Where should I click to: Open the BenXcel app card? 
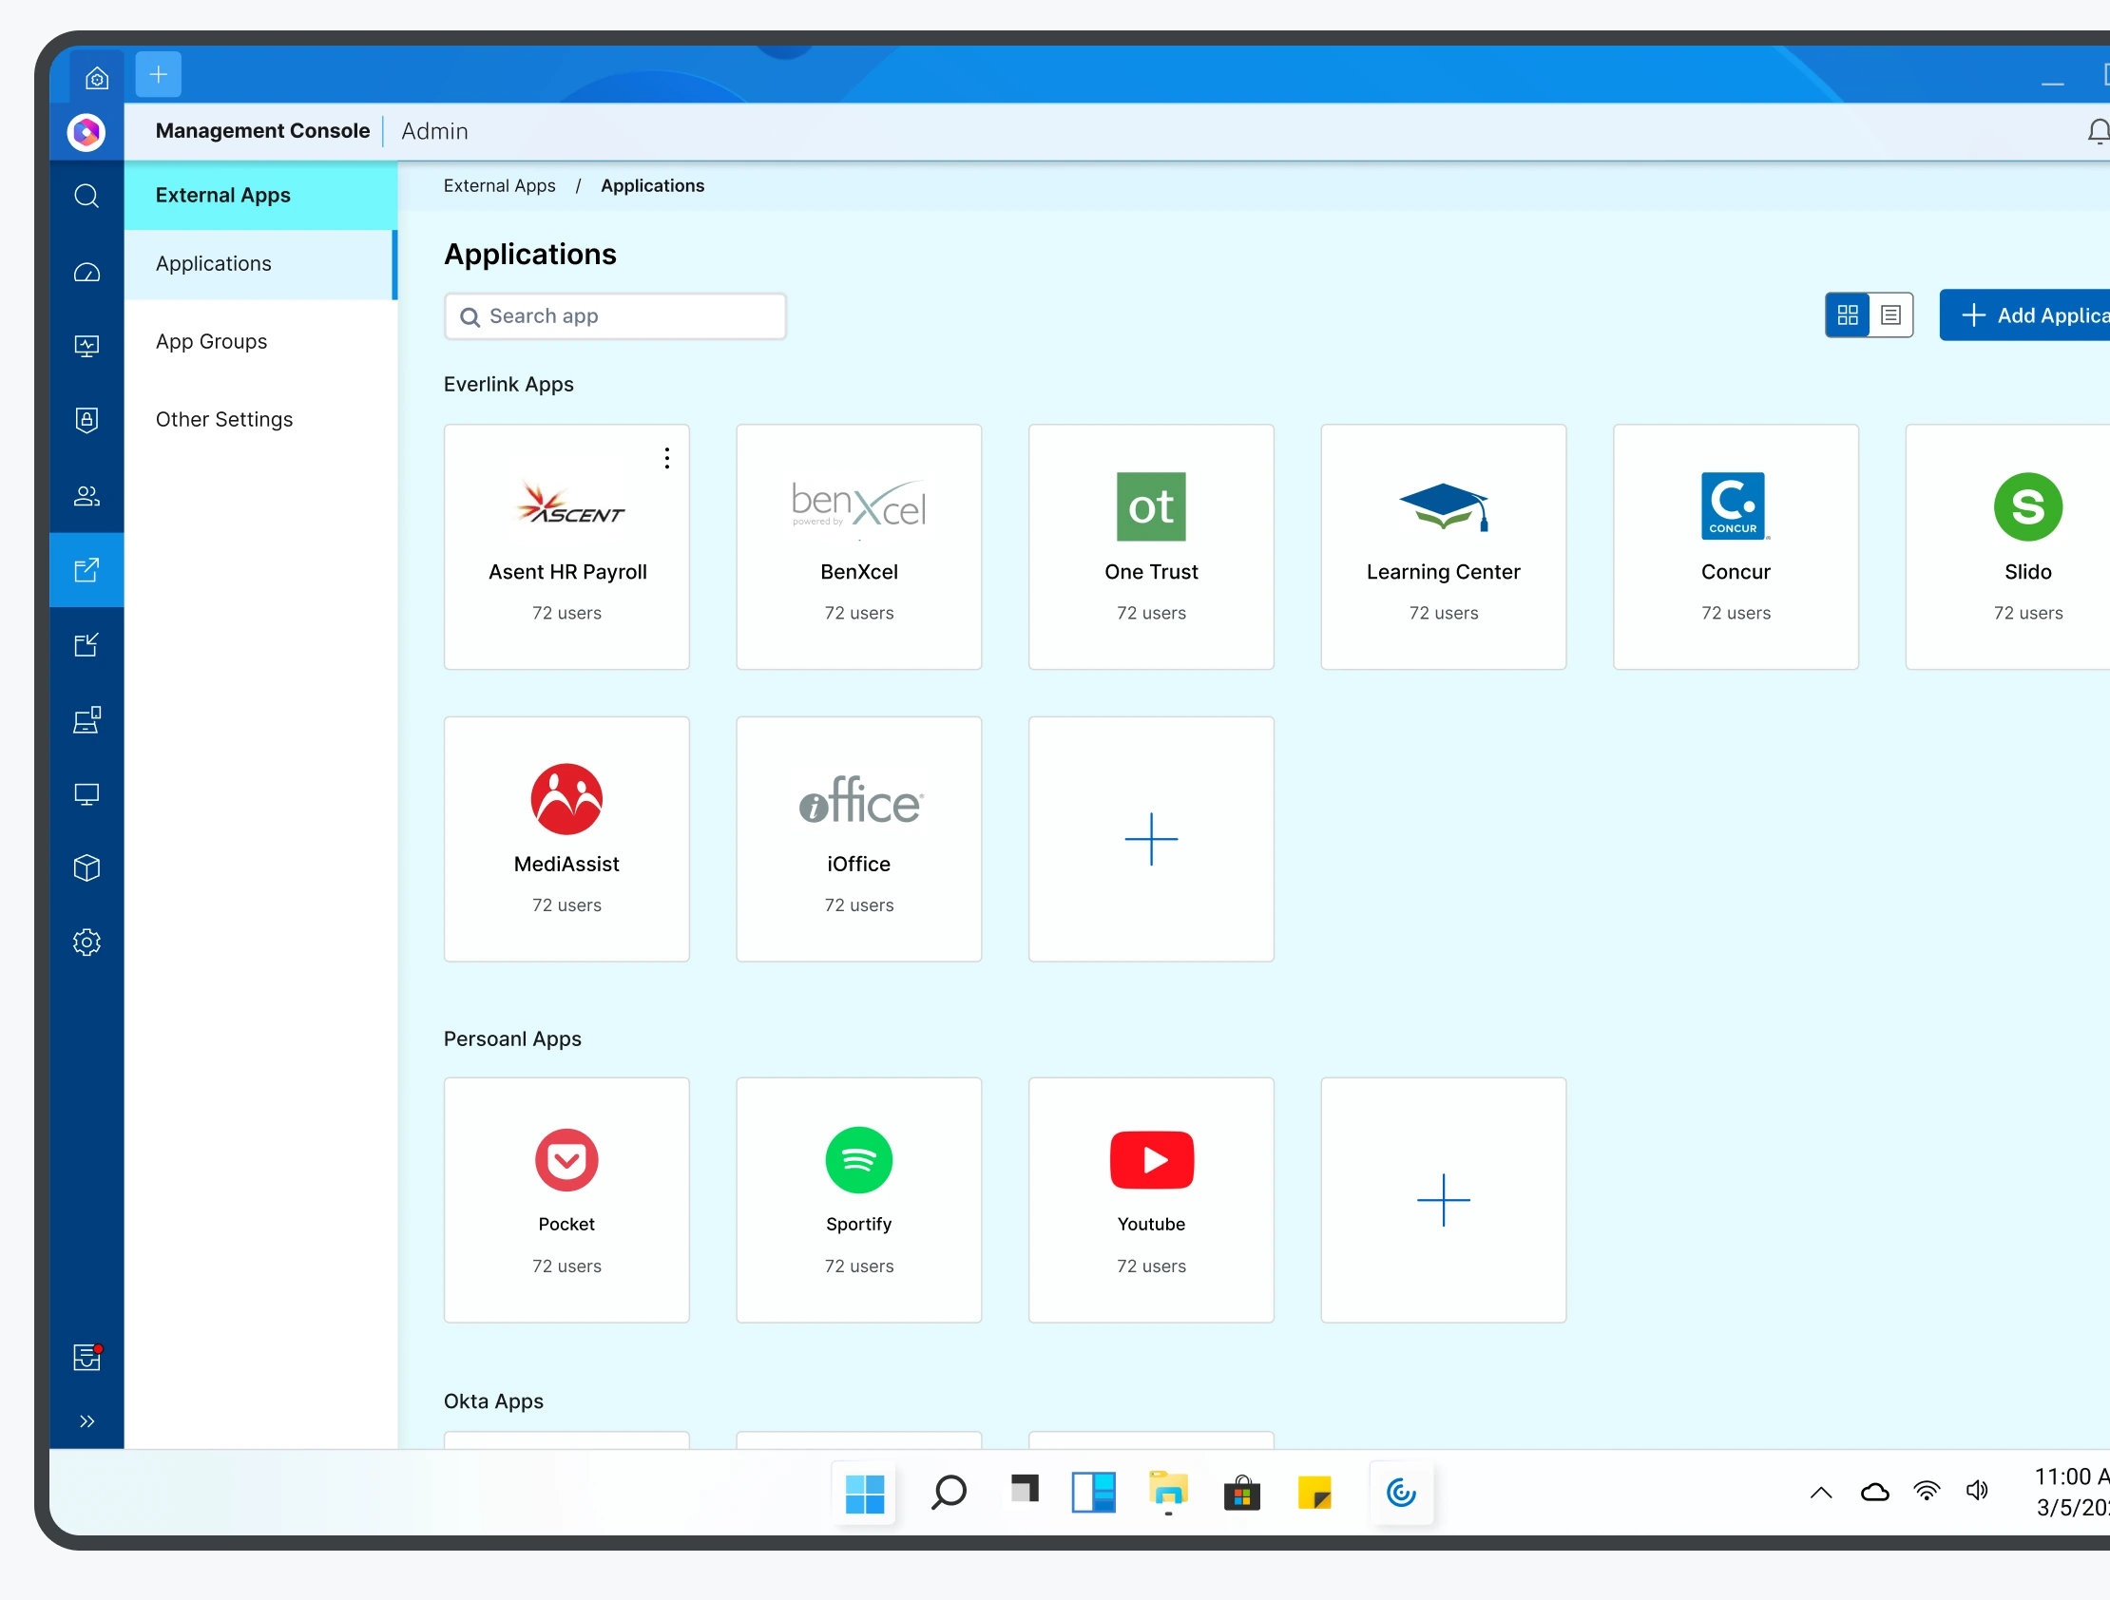tap(858, 547)
